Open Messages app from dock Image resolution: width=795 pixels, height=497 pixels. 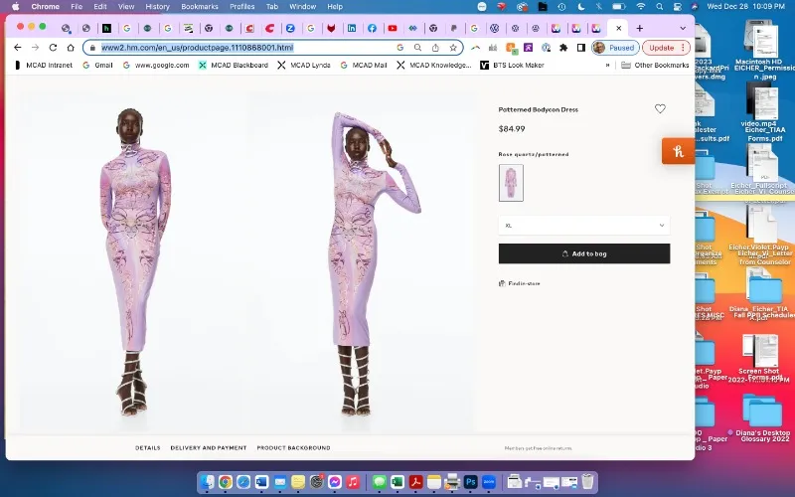[x=380, y=482]
